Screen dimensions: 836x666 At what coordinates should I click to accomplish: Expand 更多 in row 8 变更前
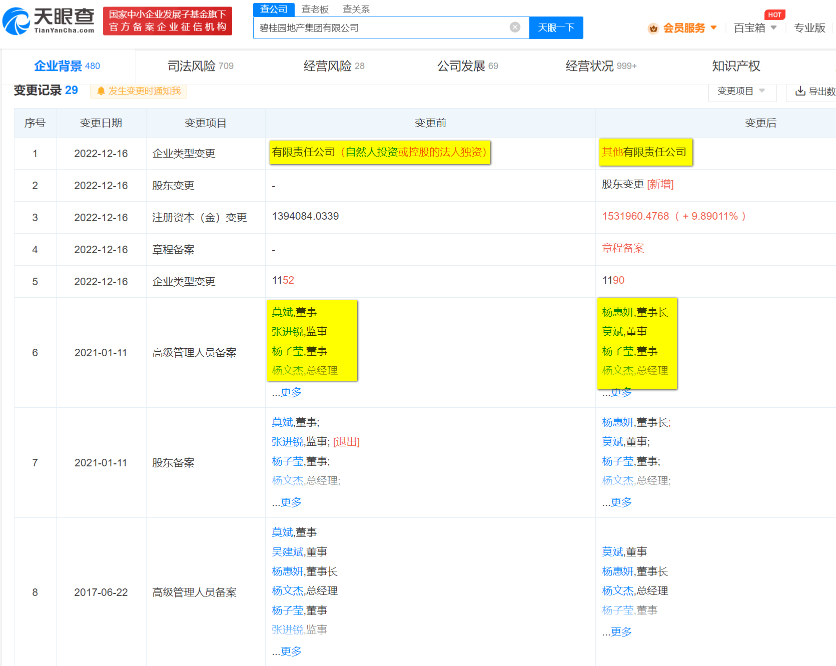pos(291,651)
